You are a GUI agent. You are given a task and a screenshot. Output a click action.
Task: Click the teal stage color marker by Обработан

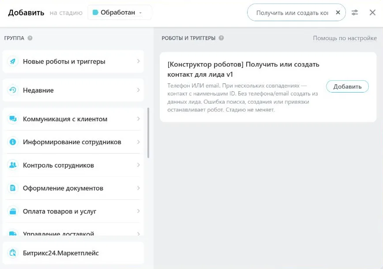[95, 12]
